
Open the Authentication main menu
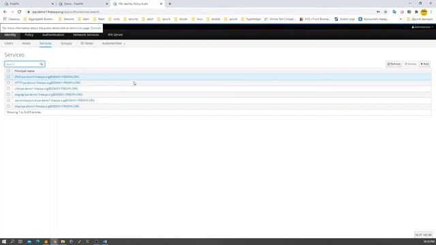(x=53, y=35)
